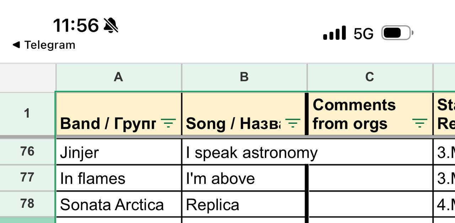The width and height of the screenshot is (455, 223).
Task: Tap the silent mode bell icon
Action: 111,26
